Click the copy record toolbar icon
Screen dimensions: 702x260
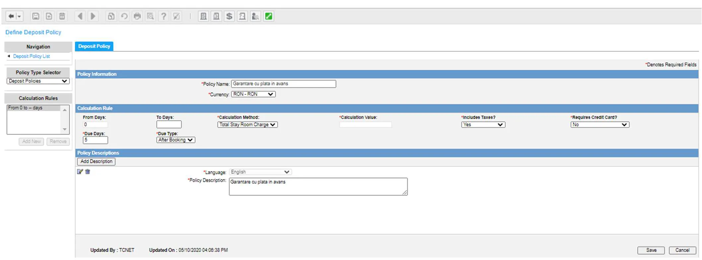tap(111, 16)
